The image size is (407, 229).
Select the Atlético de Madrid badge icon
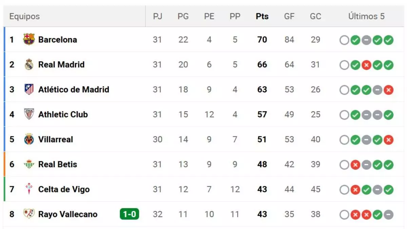28,90
